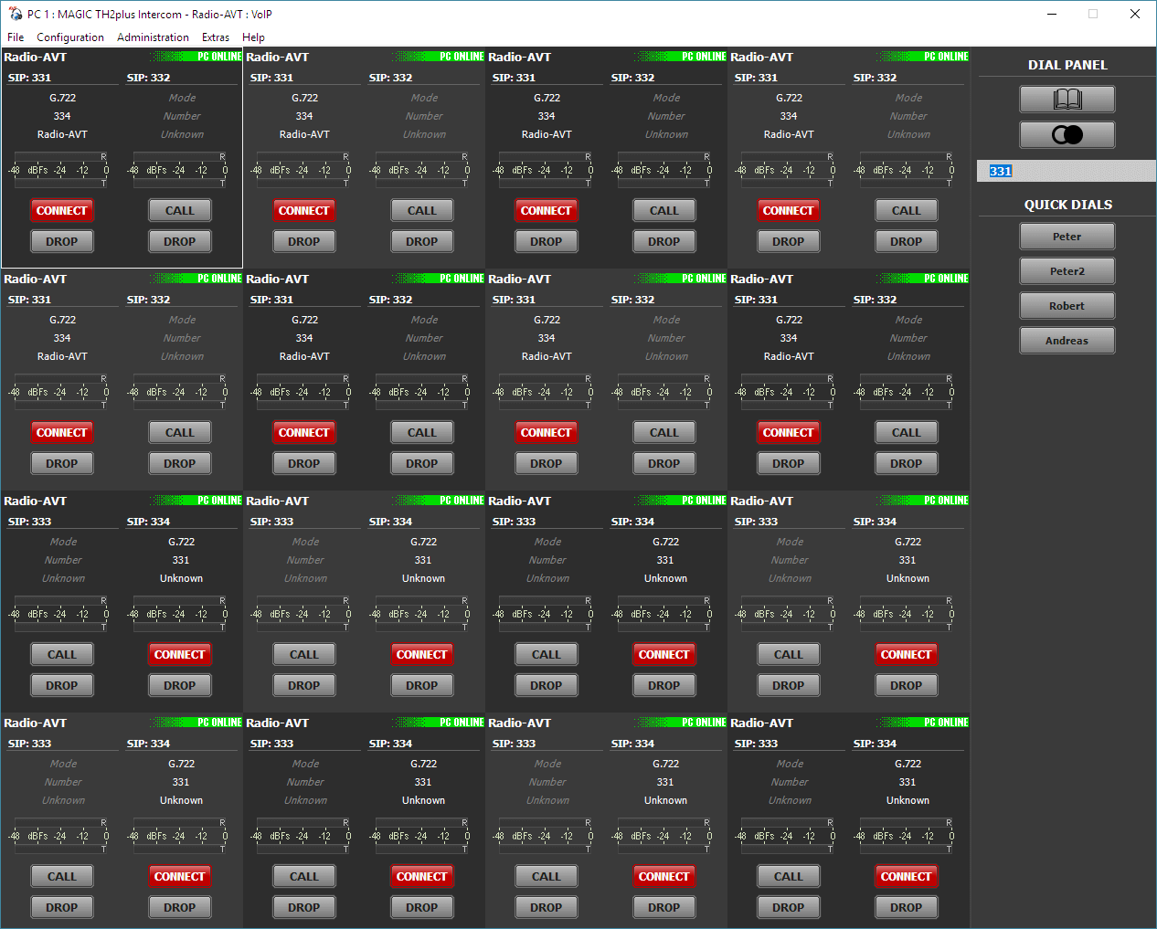The image size is (1157, 929).
Task: Quick dial Peter2
Action: 1067,270
